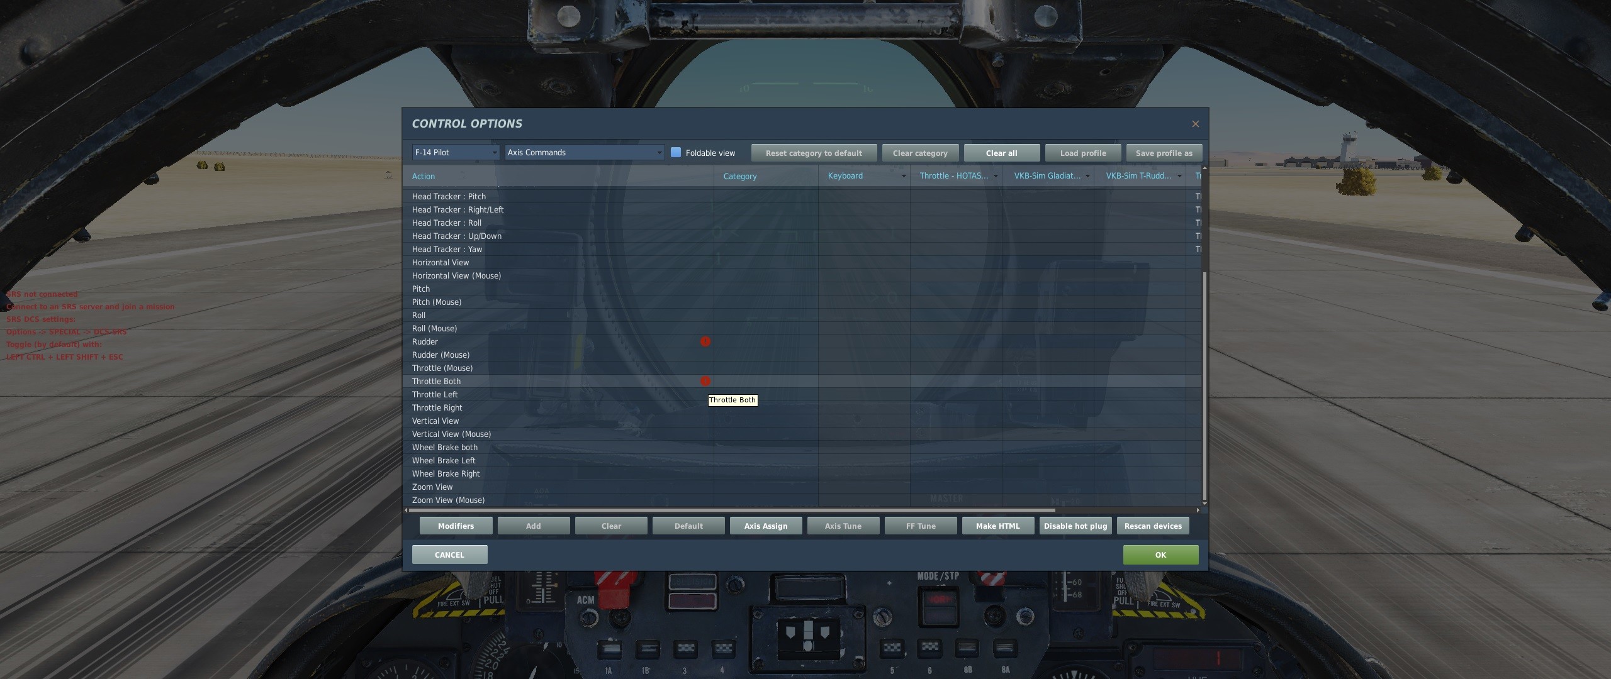
Task: Select the Pitch (Mouse) row
Action: 802,302
